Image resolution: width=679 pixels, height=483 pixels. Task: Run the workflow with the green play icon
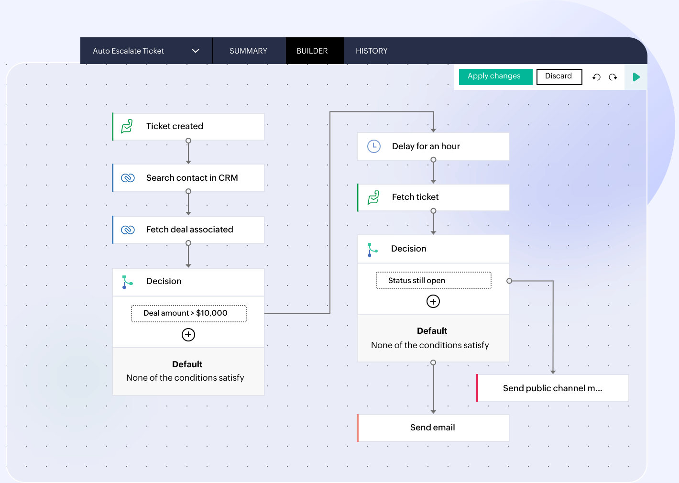pyautogui.click(x=636, y=77)
